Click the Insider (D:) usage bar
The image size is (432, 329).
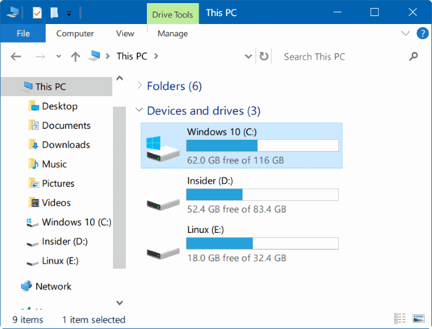click(x=262, y=195)
